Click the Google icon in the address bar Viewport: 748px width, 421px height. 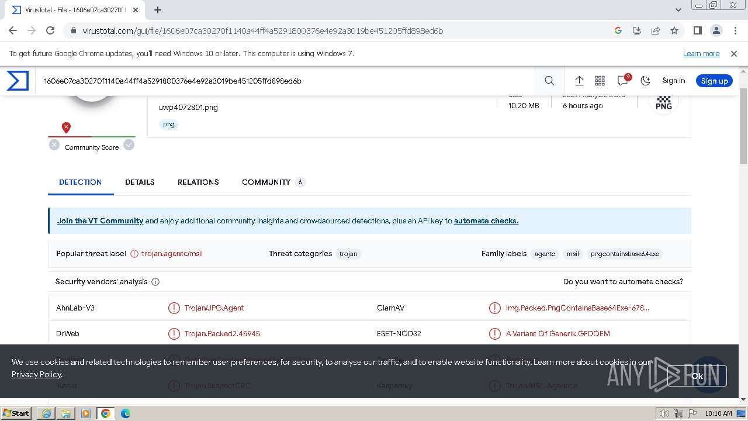click(x=618, y=30)
